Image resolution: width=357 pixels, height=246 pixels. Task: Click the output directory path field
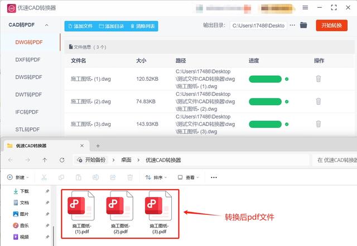tap(258, 26)
